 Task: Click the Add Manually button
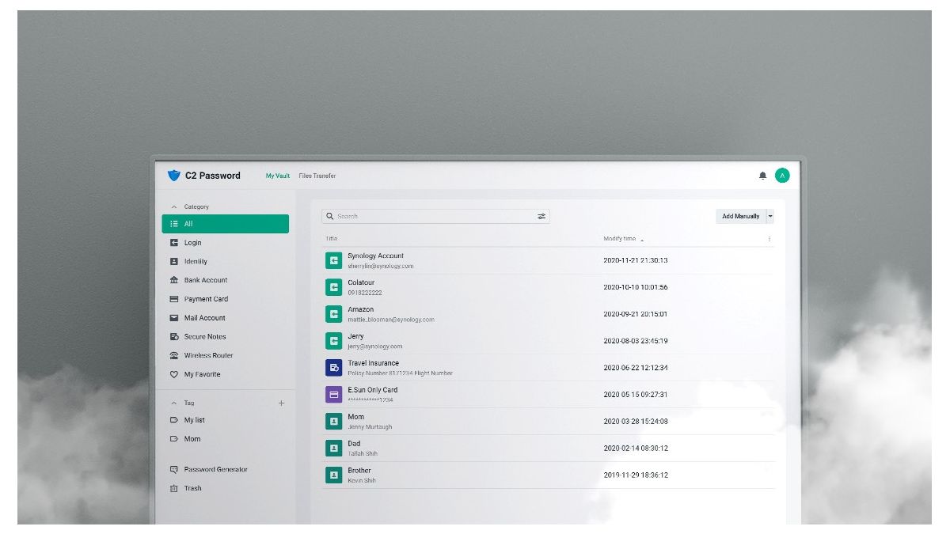[x=740, y=216]
